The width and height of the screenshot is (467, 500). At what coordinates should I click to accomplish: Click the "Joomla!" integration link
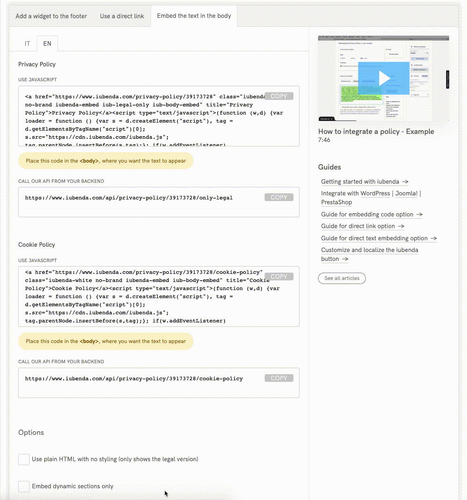(406, 193)
